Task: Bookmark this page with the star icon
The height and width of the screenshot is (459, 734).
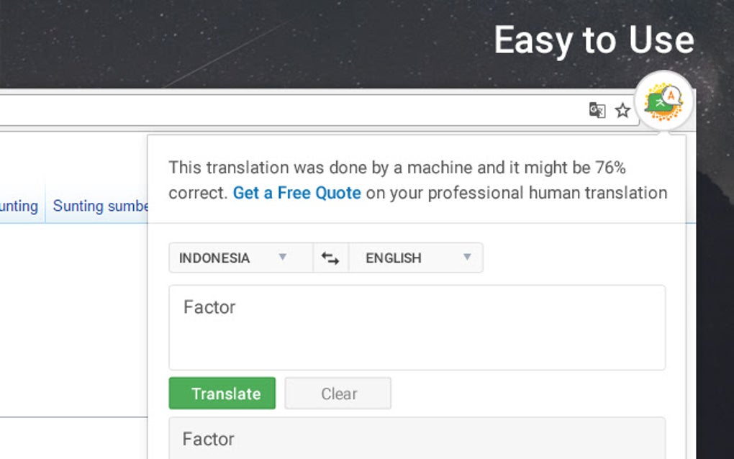Action: (x=622, y=110)
